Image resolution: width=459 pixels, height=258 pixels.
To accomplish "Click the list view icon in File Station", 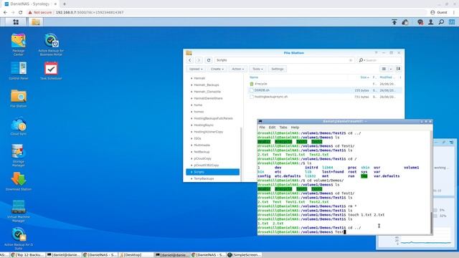I will pyautogui.click(x=384, y=69).
